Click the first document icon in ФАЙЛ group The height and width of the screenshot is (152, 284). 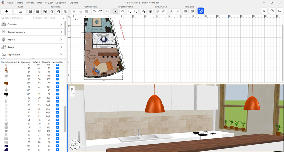(30, 11)
